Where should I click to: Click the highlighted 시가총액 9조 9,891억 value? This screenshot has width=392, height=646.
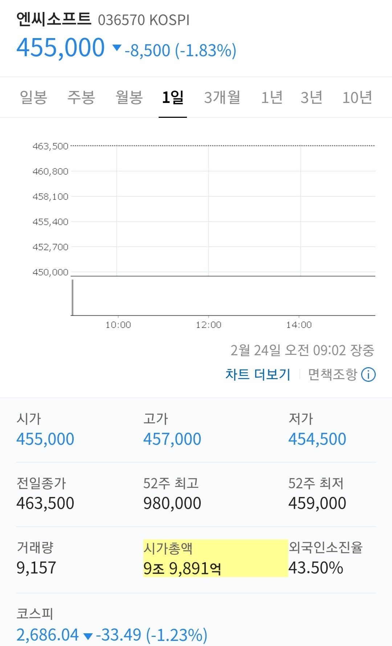coord(182,568)
